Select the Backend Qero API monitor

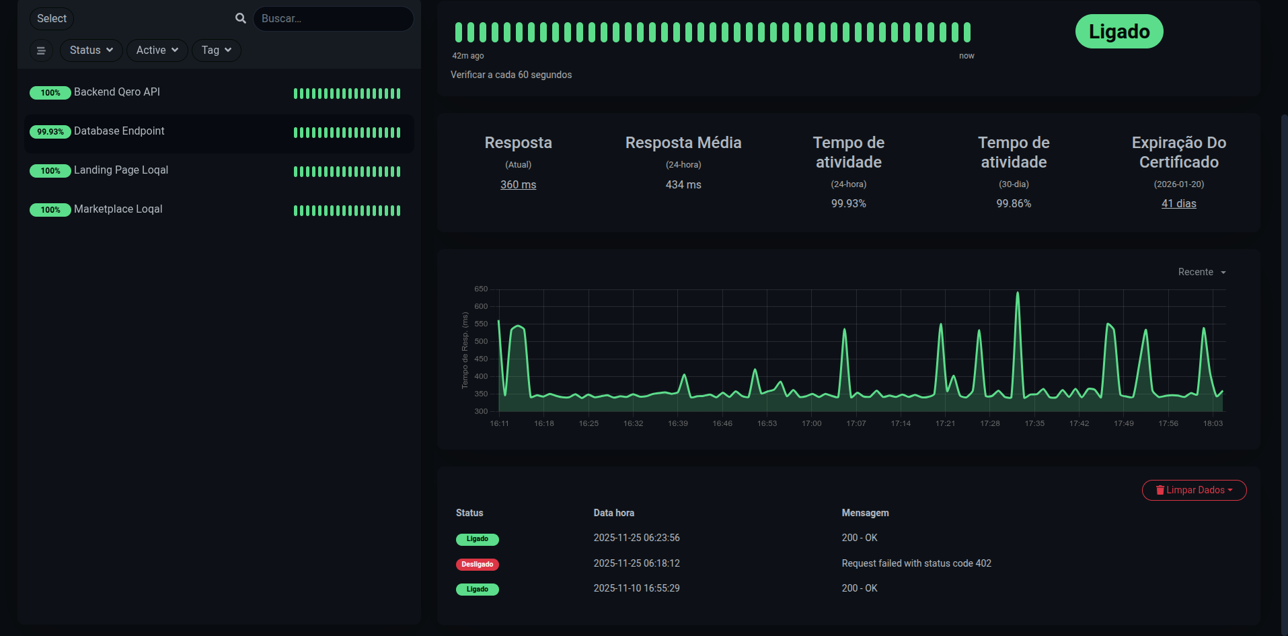[x=219, y=93]
